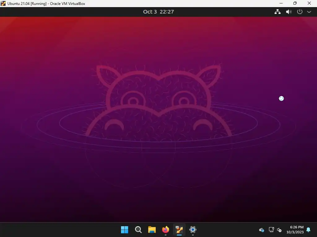Screen dimensions: 317x237
Task: Open the Settings gear taskbar app
Action: click(x=193, y=230)
